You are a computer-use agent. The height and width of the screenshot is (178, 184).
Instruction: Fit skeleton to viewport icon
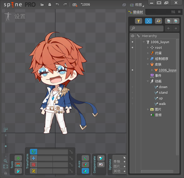click(x=6, y=167)
